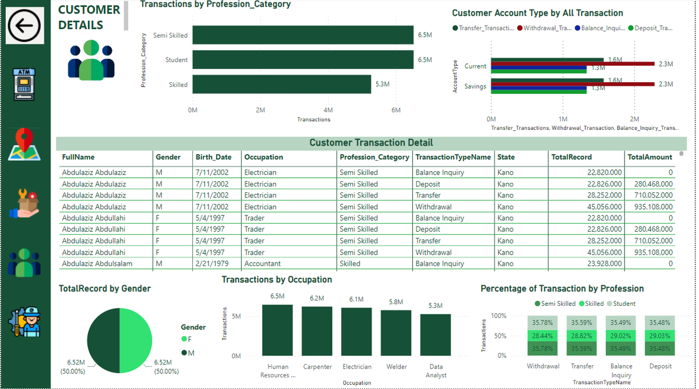Select the Abdulaziz Abdulsalam name cell
Image resolution: width=699 pixels, height=389 pixels.
tap(97, 263)
